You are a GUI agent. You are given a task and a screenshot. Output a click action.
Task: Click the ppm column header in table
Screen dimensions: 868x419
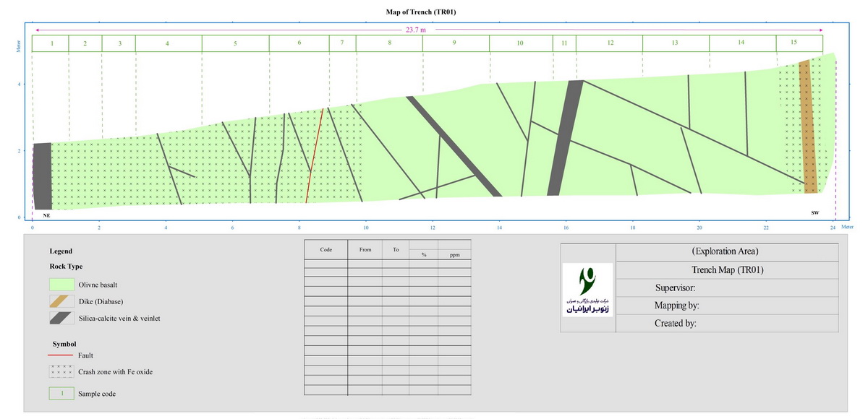454,254
